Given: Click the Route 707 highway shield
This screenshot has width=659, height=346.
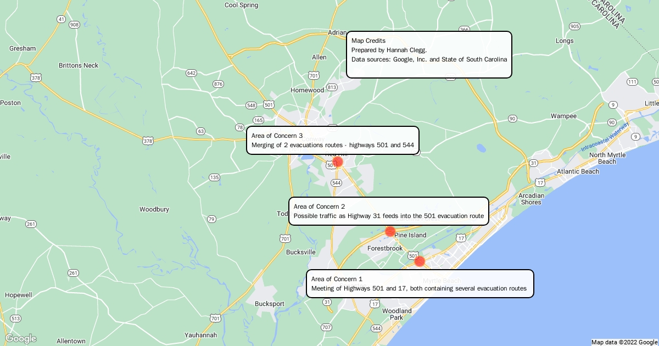Looking at the screenshot, I should coord(326,327).
